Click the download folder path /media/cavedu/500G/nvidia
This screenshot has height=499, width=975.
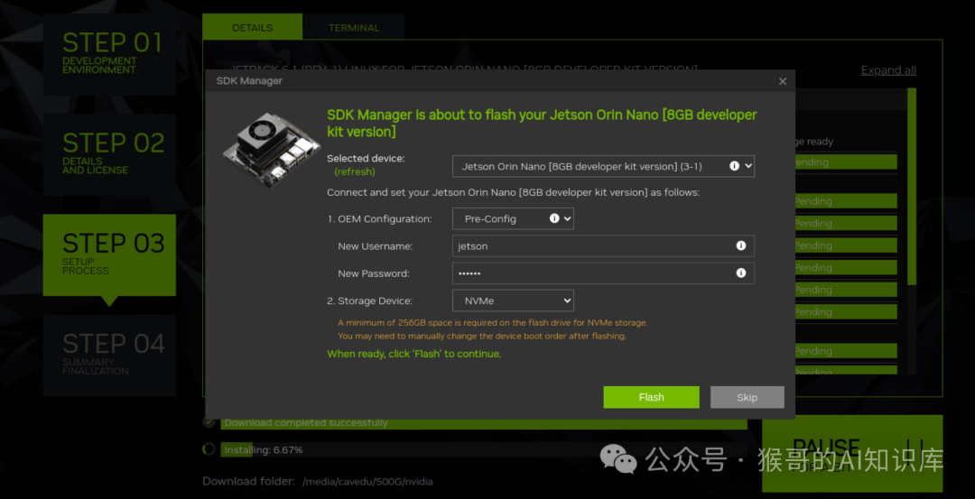[x=367, y=482]
